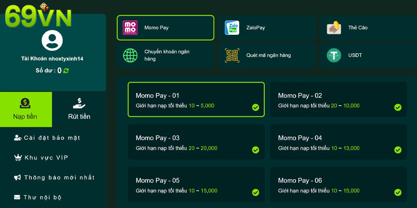Choose the Momo Pay - 05 option
The height and width of the screenshot is (208, 417).
click(x=196, y=185)
